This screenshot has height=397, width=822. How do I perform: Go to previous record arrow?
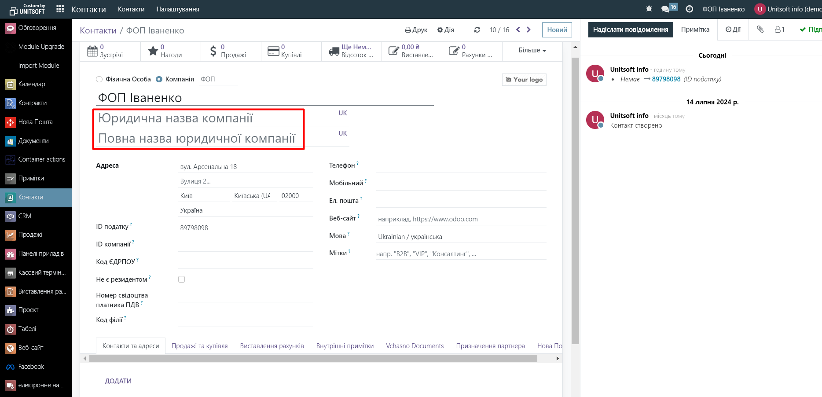tap(518, 29)
